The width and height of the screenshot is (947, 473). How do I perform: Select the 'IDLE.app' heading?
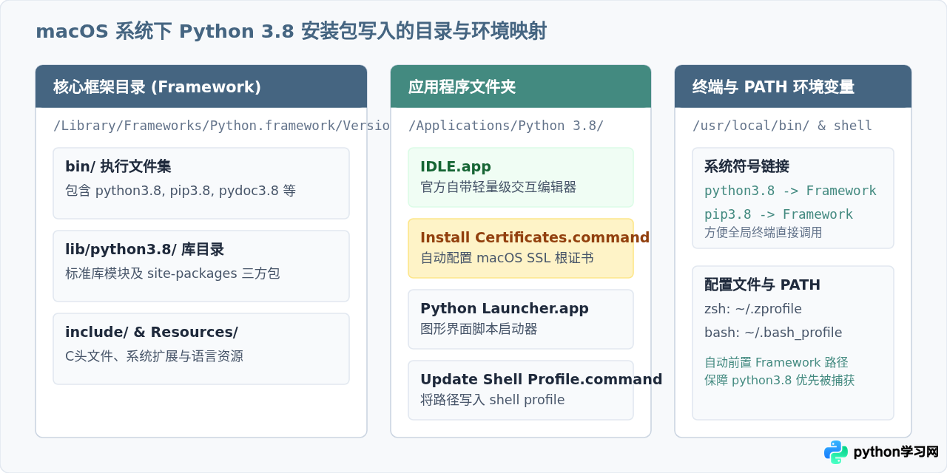click(456, 166)
